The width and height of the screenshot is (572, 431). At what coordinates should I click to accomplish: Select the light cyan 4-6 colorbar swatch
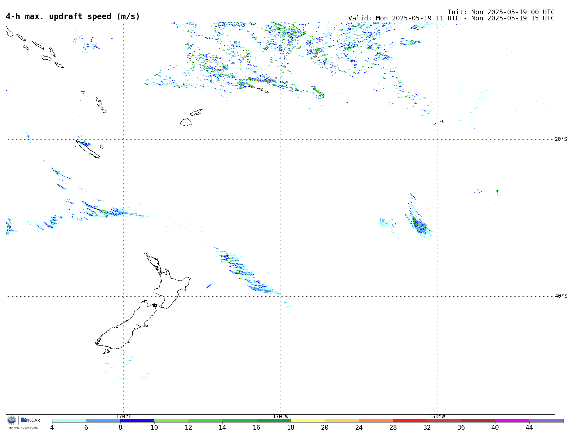pos(69,421)
